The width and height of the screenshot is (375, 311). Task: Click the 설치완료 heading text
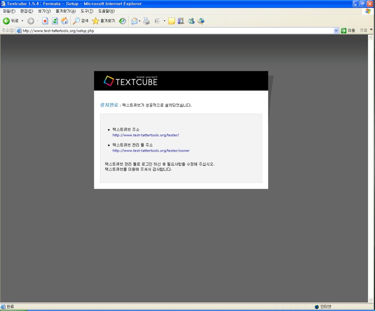point(109,105)
